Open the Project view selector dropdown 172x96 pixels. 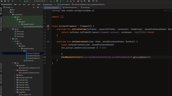(x=8, y=7)
